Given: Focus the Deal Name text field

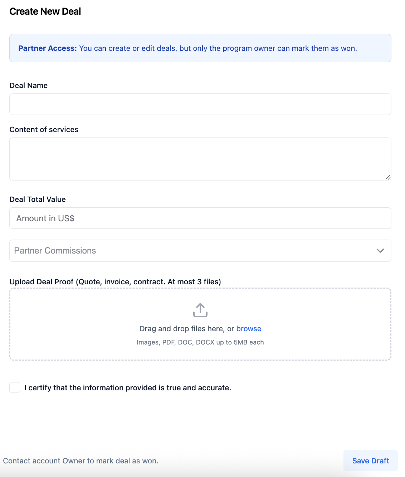Looking at the screenshot, I should [x=200, y=104].
